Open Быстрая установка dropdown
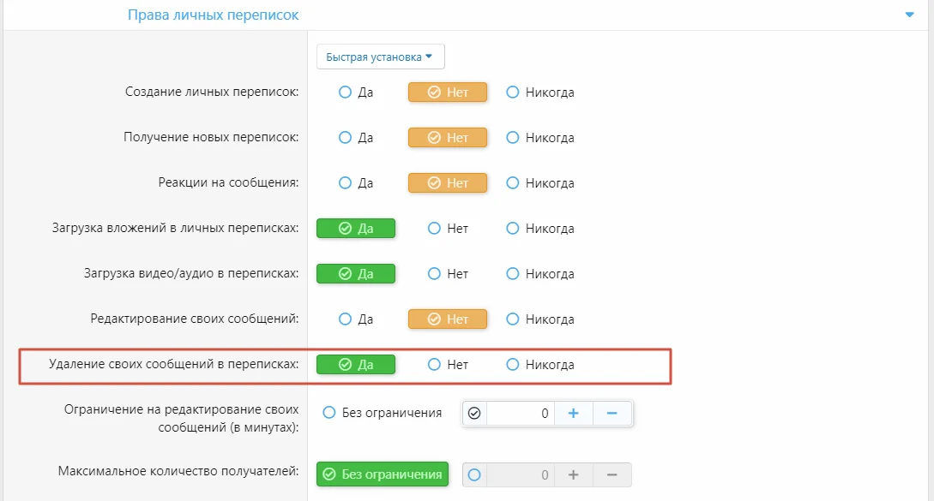Viewport: 934px width, 501px height. (x=380, y=57)
